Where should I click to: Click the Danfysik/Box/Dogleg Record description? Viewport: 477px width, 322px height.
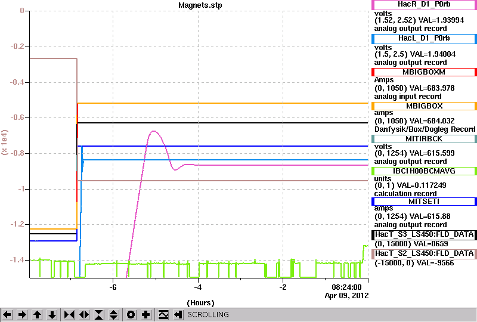click(425, 129)
